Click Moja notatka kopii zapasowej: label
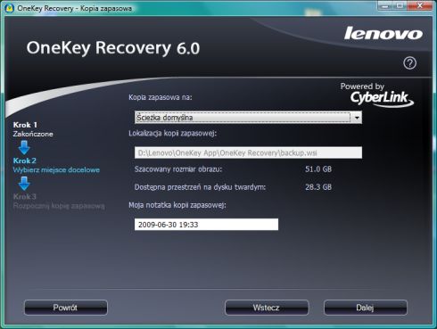Viewport: 437px width, 329px height. (177, 205)
